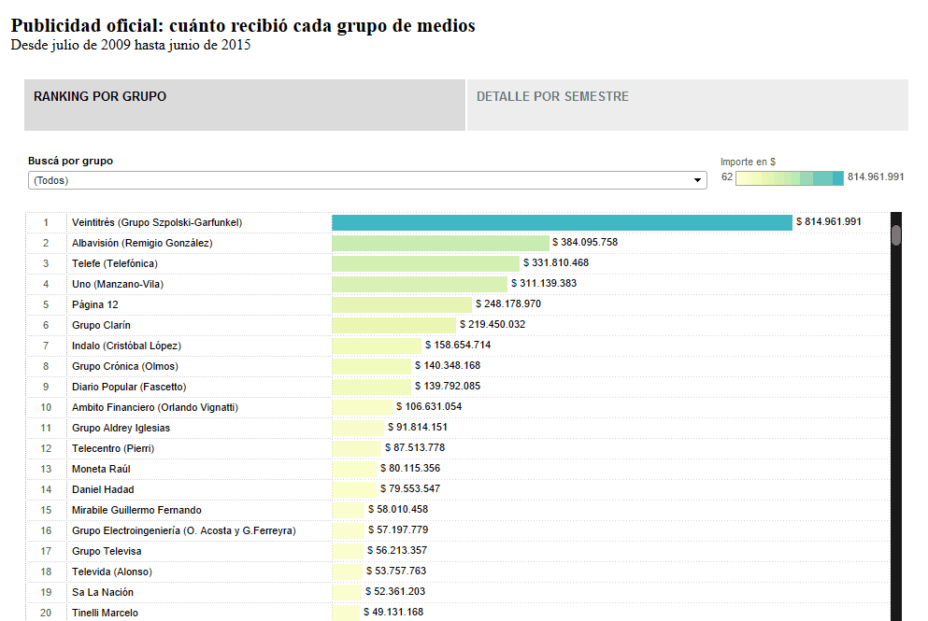
Task: Select row label Ambito Financiero (Orlando Vignatti)
Action: click(x=155, y=407)
